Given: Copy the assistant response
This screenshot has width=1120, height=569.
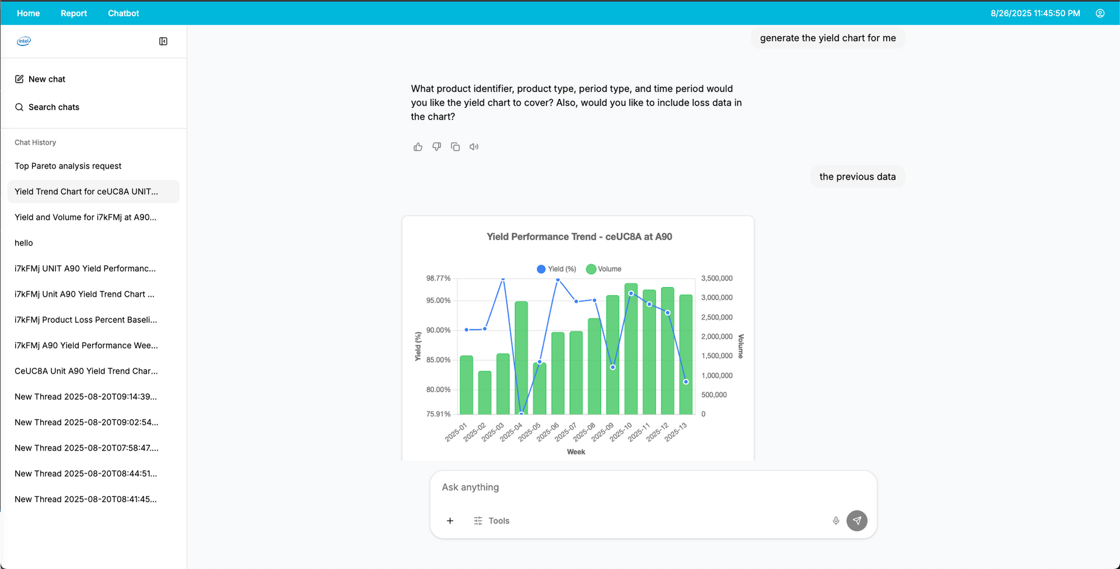Looking at the screenshot, I should click(455, 147).
